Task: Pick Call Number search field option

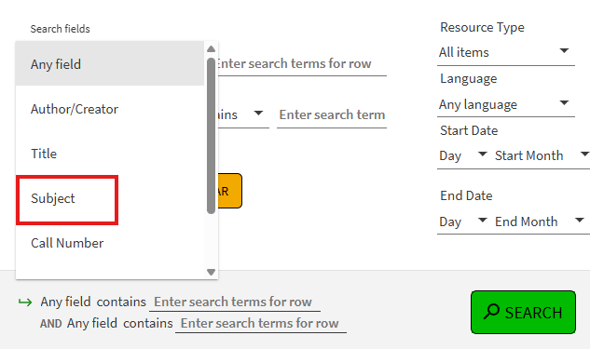Action: tap(109, 243)
